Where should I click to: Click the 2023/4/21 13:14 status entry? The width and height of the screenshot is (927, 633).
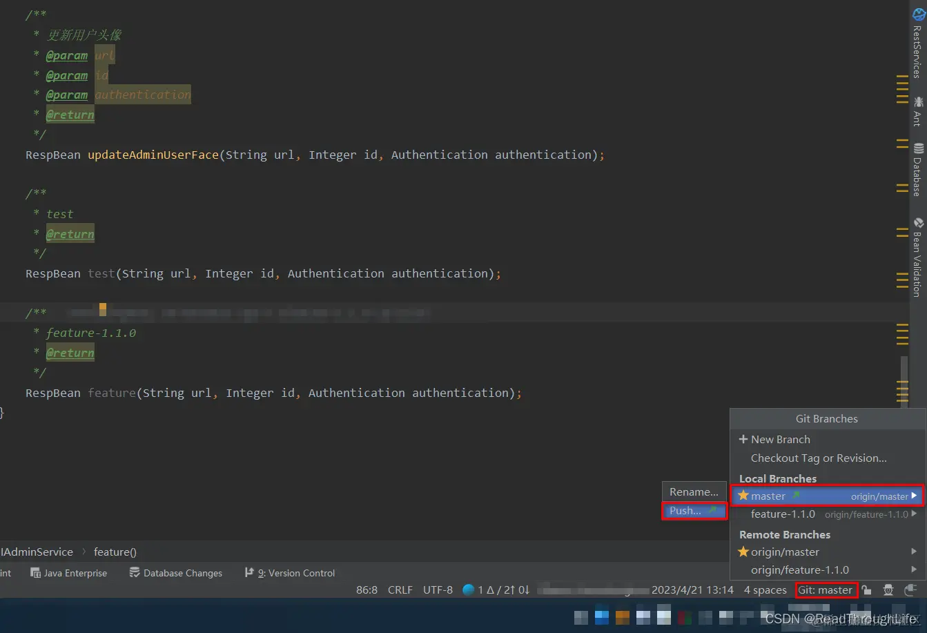click(692, 590)
